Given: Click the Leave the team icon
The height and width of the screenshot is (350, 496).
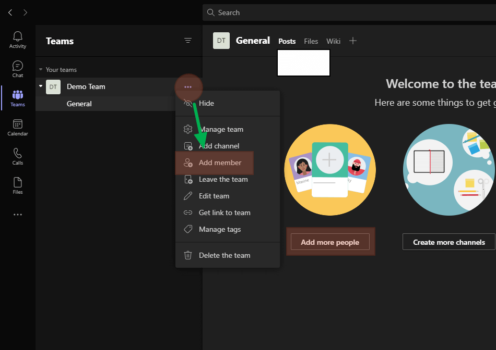Looking at the screenshot, I should (x=188, y=179).
